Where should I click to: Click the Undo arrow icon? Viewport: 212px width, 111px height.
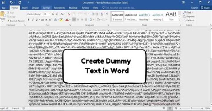[11, 2]
